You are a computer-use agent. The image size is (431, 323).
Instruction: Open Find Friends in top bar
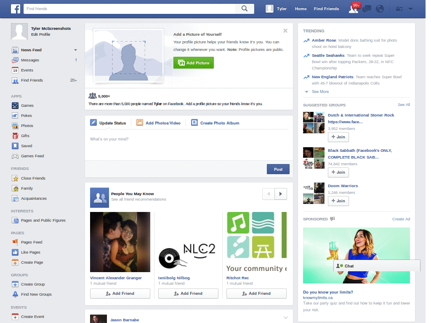[x=326, y=9]
